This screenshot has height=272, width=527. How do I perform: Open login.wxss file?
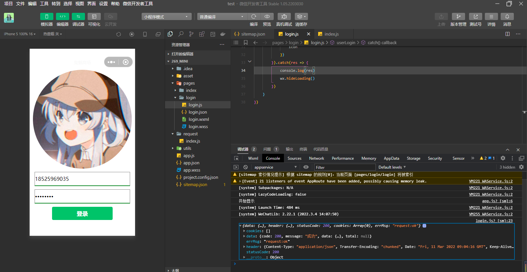pyautogui.click(x=198, y=126)
